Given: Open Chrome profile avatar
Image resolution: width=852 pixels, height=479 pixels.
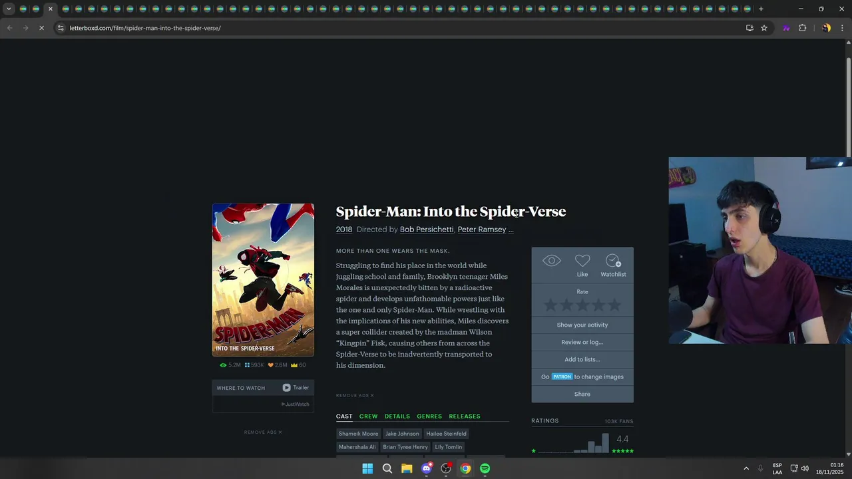Looking at the screenshot, I should 826,28.
